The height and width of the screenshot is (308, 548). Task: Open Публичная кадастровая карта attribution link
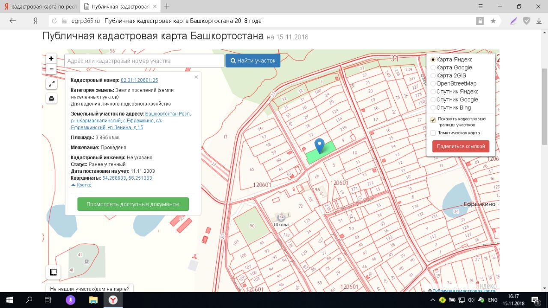[464, 291]
